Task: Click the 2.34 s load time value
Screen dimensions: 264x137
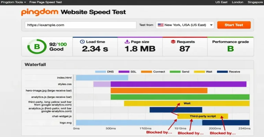Action: (x=95, y=49)
